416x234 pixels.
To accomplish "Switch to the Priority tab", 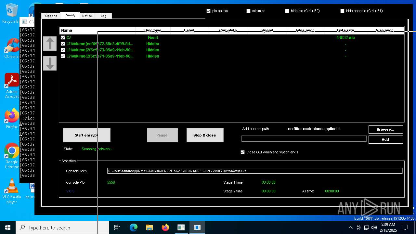I will [x=70, y=15].
